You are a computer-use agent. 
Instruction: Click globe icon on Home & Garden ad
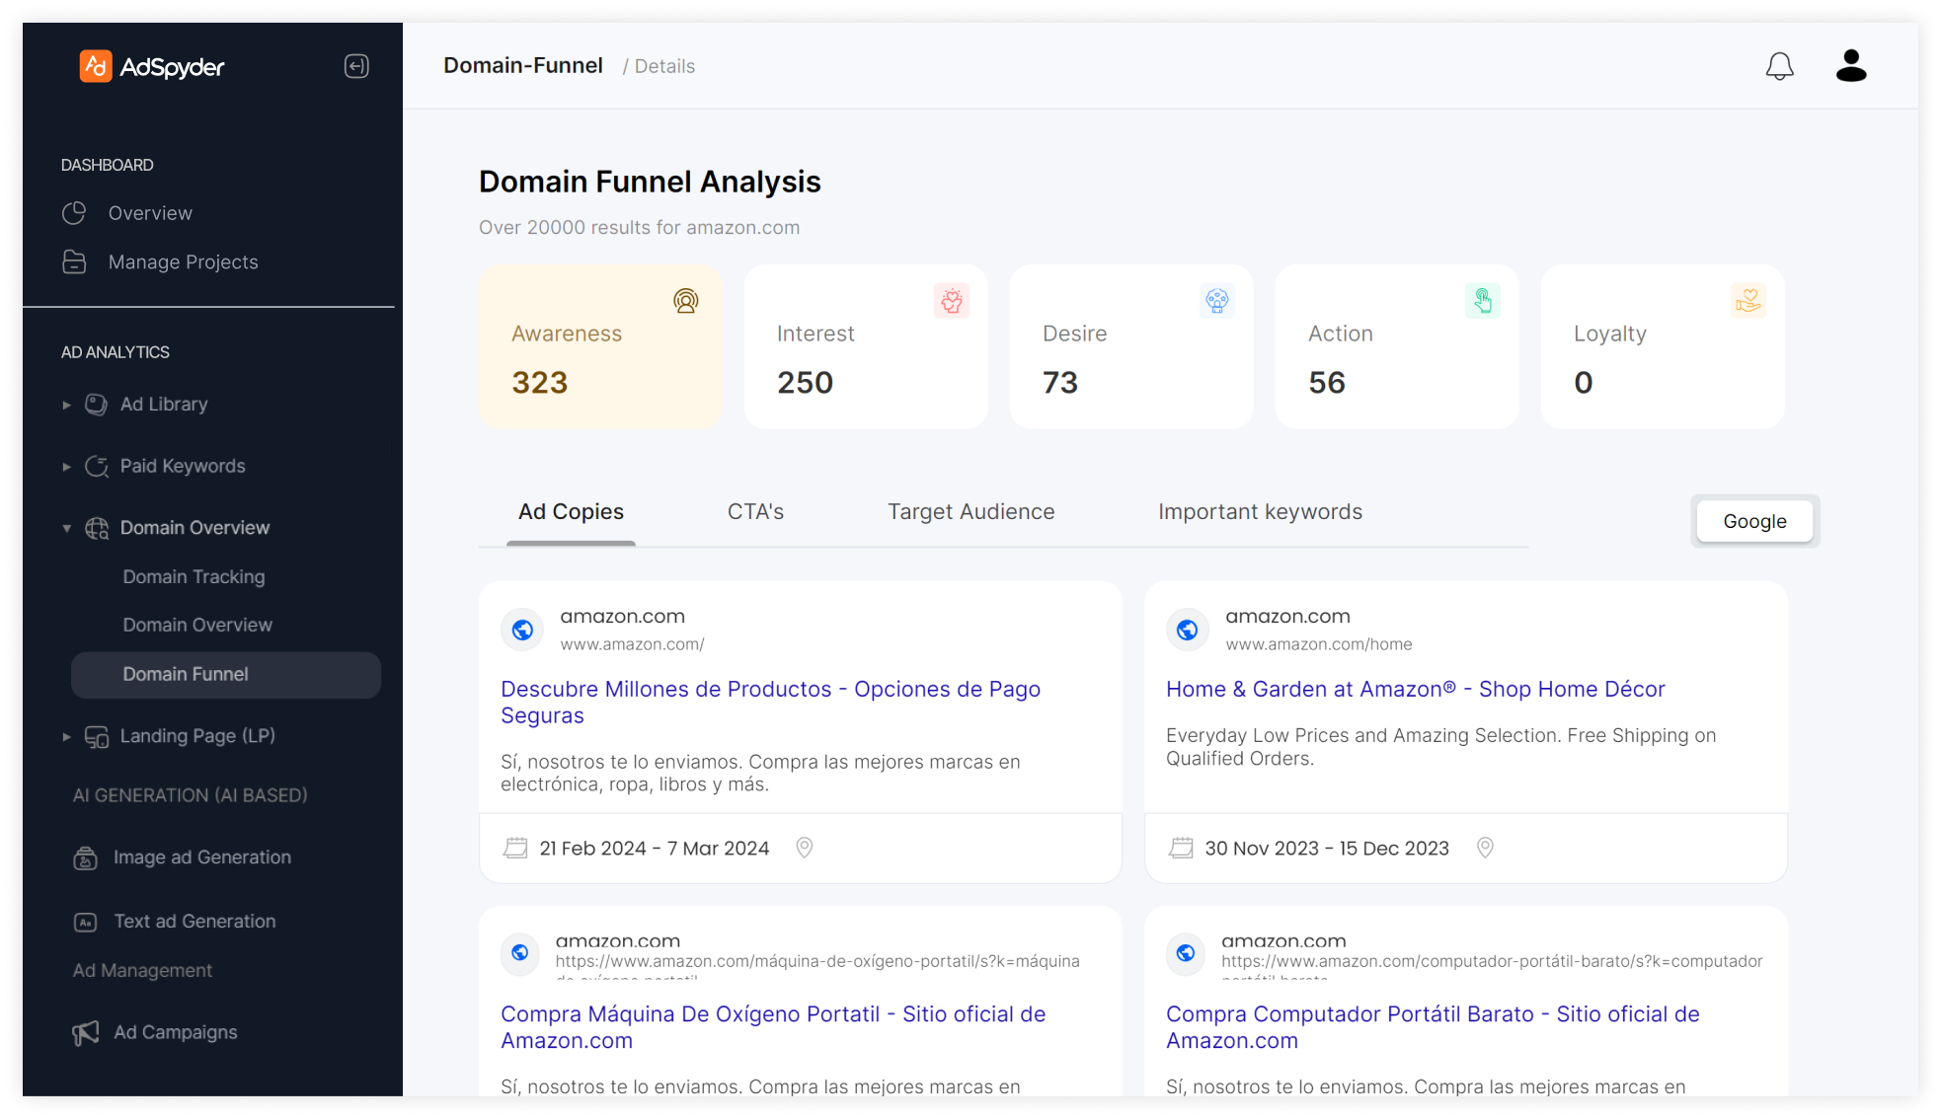pos(1188,630)
